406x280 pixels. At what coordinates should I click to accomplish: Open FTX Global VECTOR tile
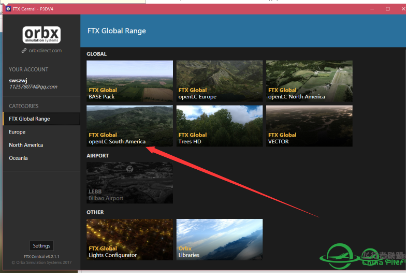tap(309, 126)
